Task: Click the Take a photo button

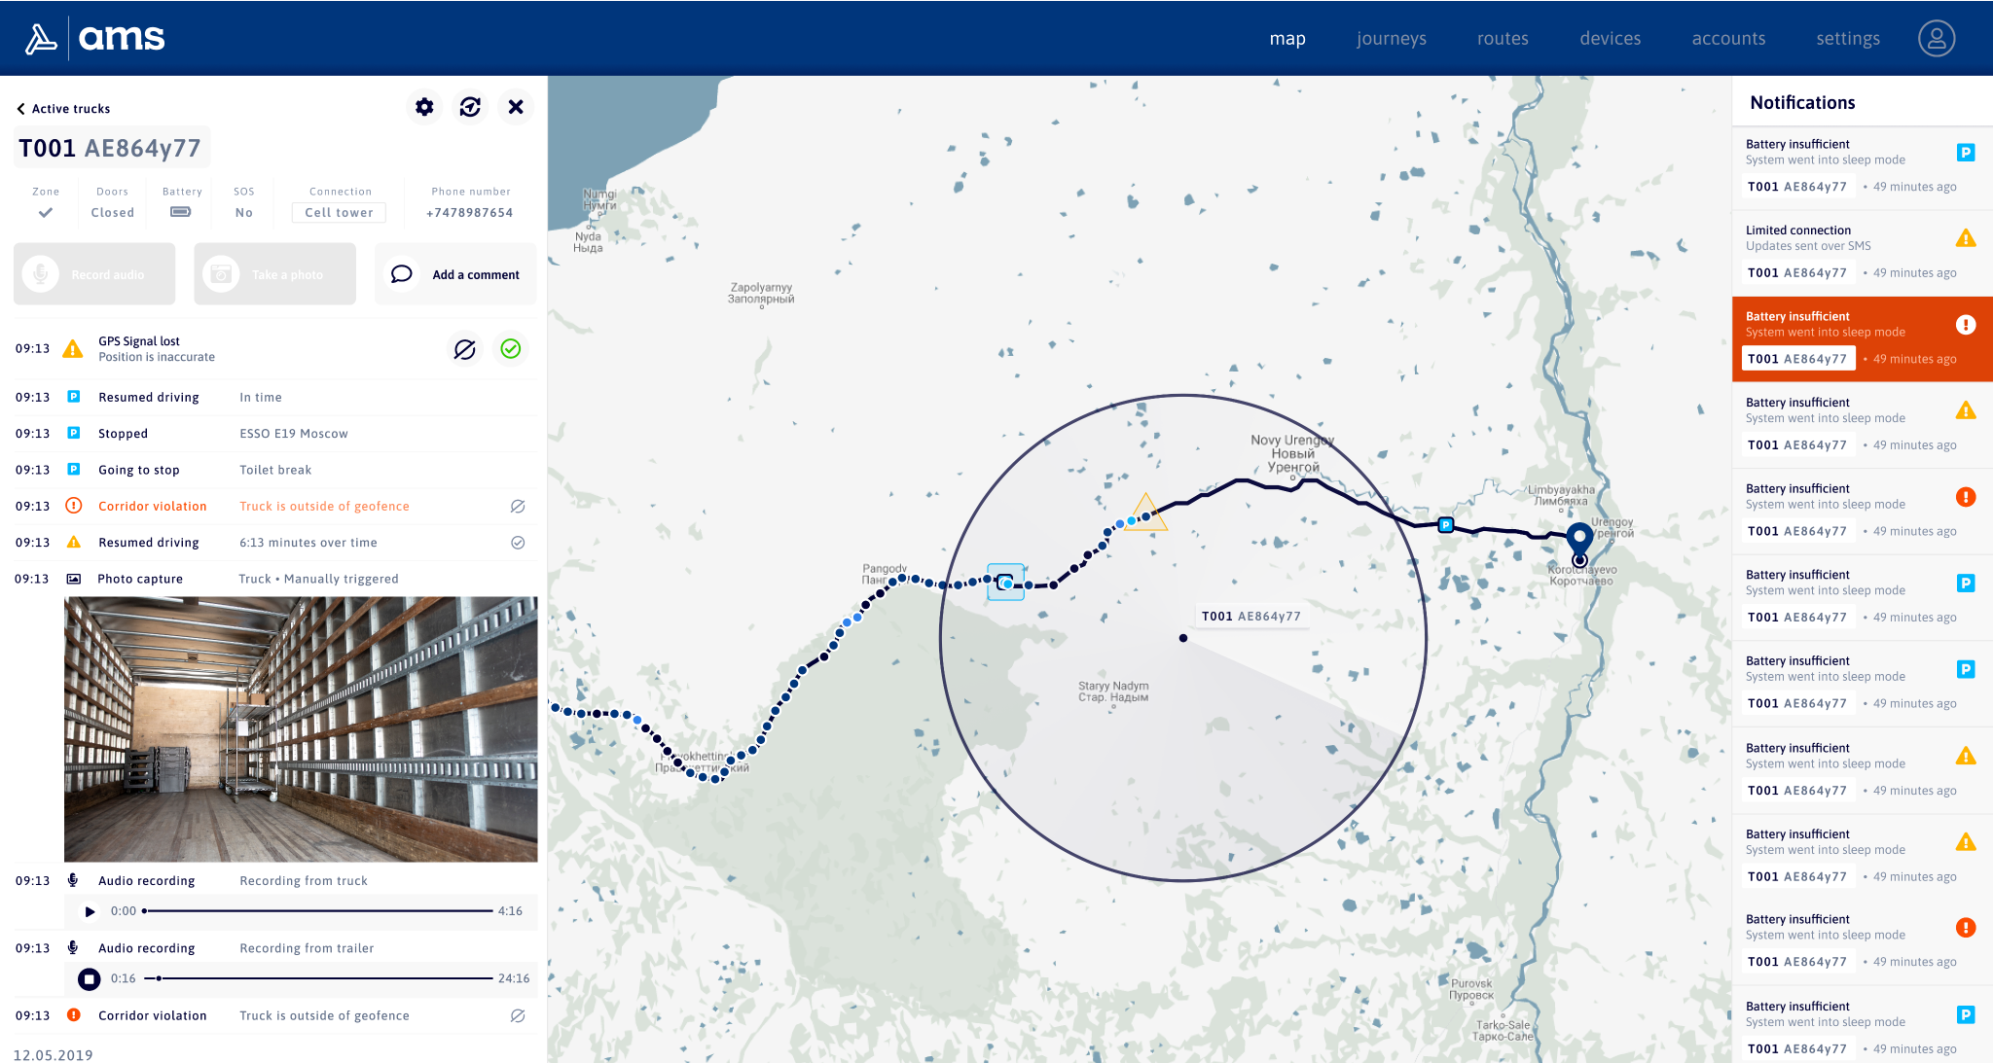Action: [x=274, y=274]
